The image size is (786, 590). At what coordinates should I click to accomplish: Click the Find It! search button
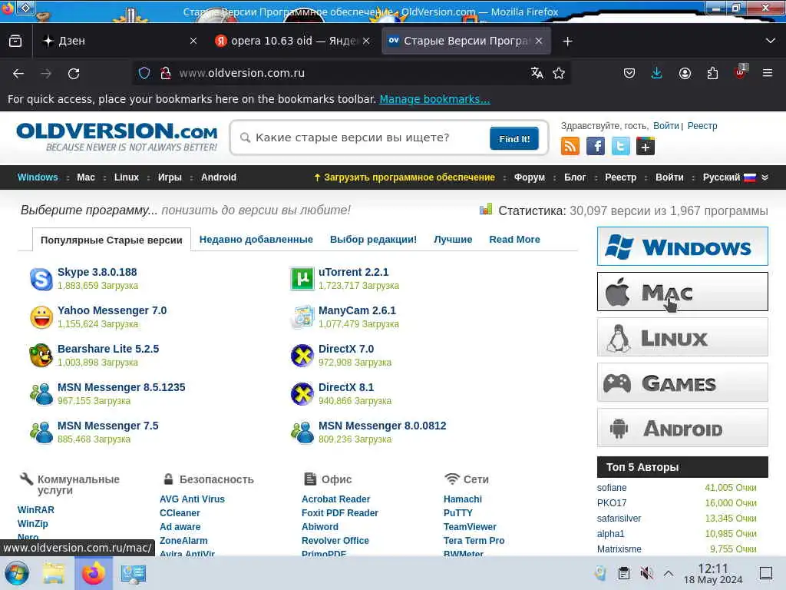pyautogui.click(x=514, y=138)
